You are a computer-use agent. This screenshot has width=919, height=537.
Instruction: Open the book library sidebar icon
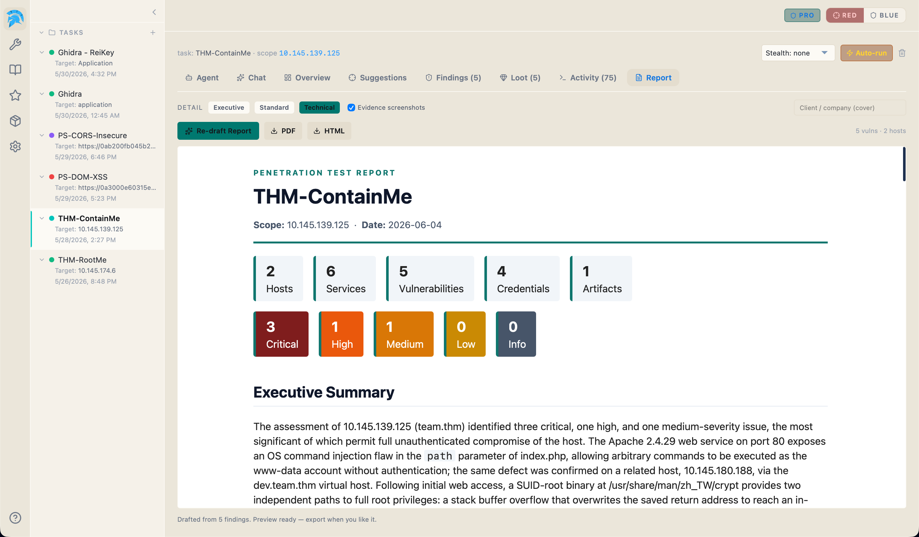coord(15,70)
